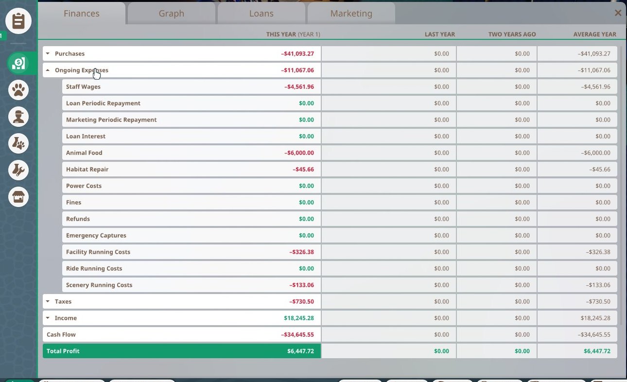The width and height of the screenshot is (627, 382).
Task: Open the research flask and paw icon
Action: (18, 143)
